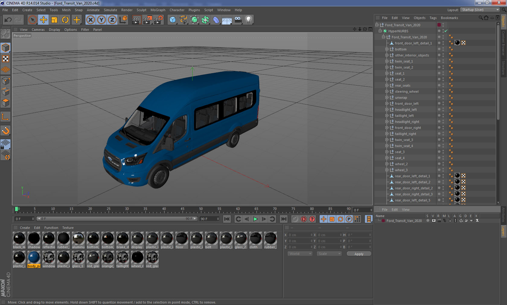Screen dimensions: 507x305
Task: Open the Character menu
Action: pyautogui.click(x=177, y=10)
